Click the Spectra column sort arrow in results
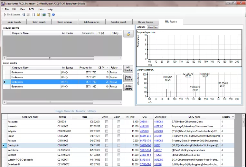The height and width of the screenshot is (167, 246). click(x=233, y=117)
